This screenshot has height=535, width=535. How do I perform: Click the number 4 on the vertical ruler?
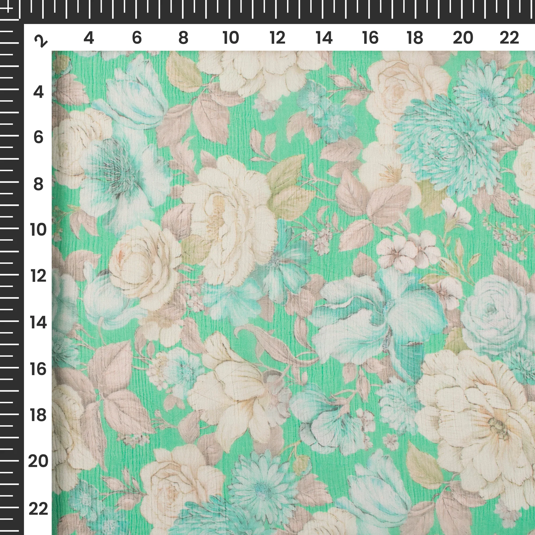tap(38, 92)
